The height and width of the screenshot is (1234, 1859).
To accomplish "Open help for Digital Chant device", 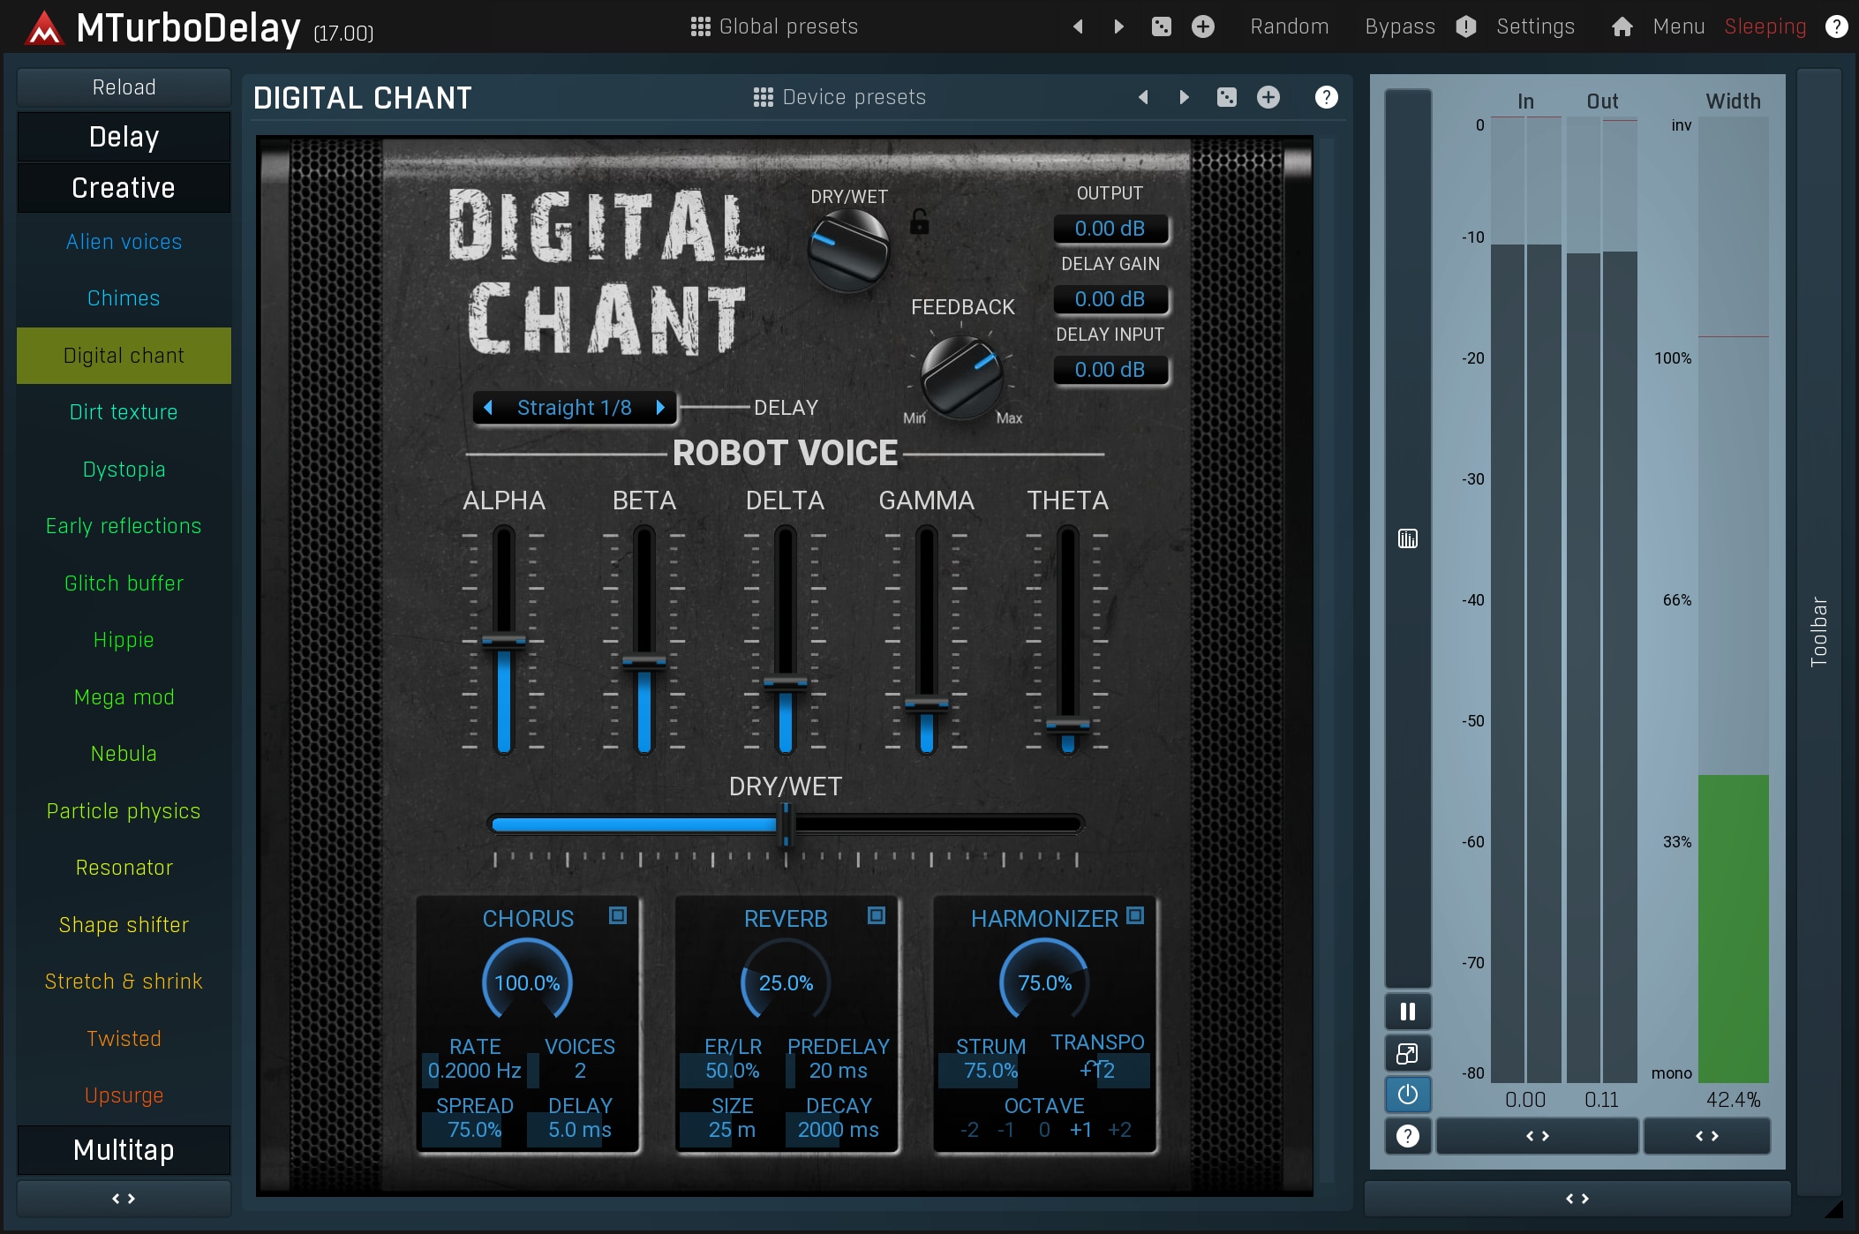I will 1326,97.
